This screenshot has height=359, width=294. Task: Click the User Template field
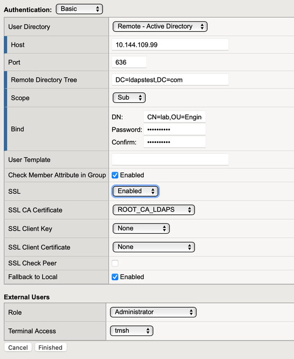click(170, 159)
